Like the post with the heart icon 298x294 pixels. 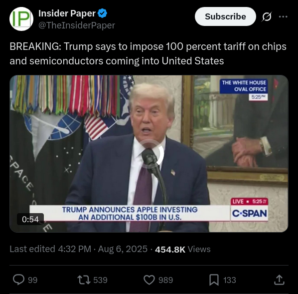point(149,280)
